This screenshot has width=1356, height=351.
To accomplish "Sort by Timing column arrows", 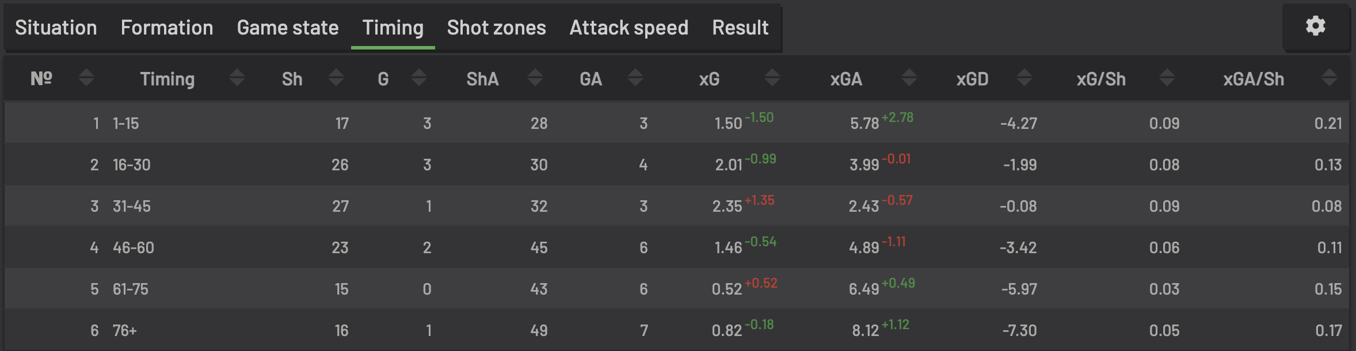I will point(237,77).
